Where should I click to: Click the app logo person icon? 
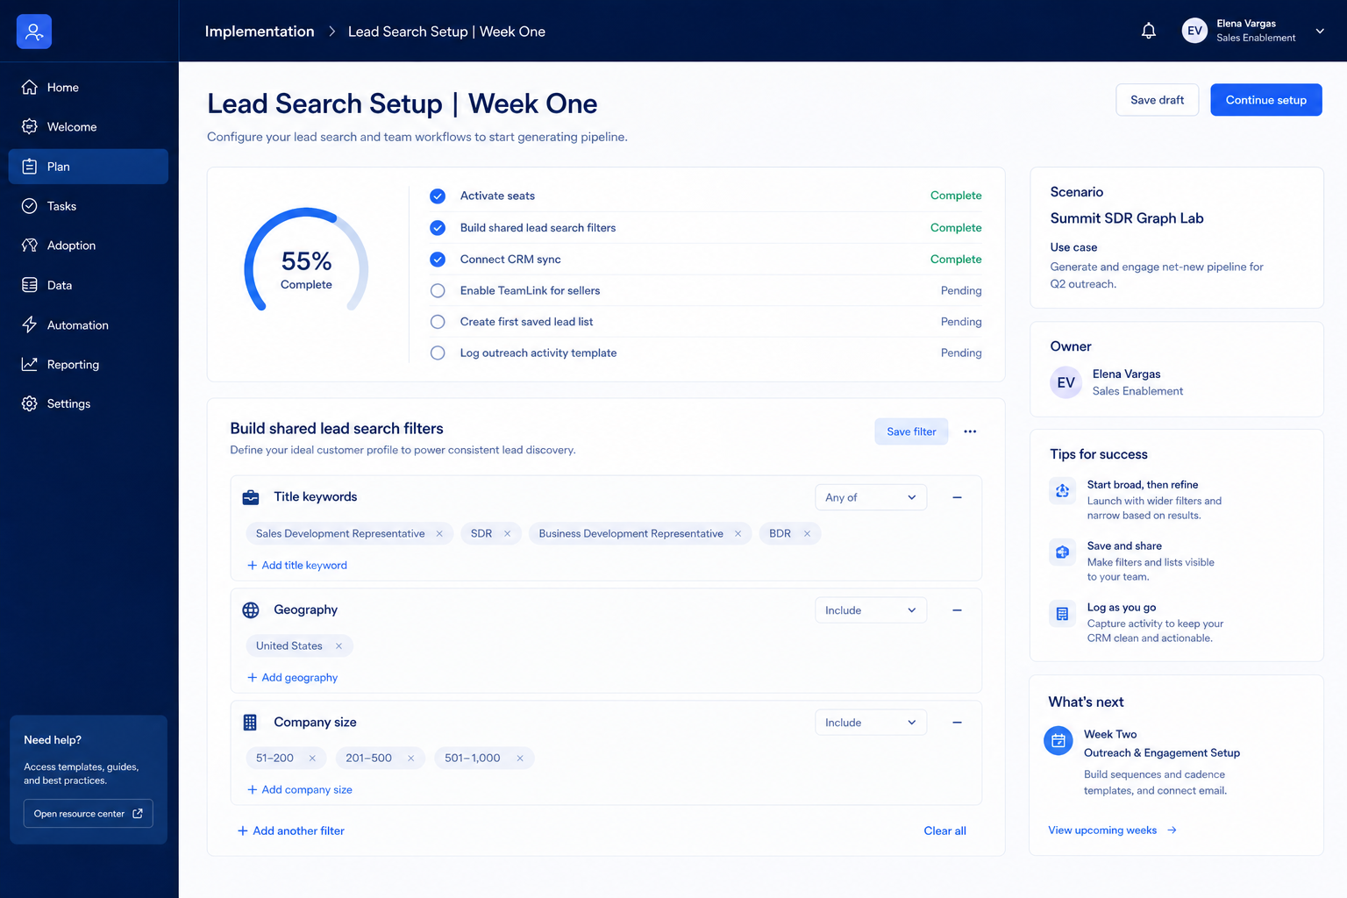[x=34, y=32]
